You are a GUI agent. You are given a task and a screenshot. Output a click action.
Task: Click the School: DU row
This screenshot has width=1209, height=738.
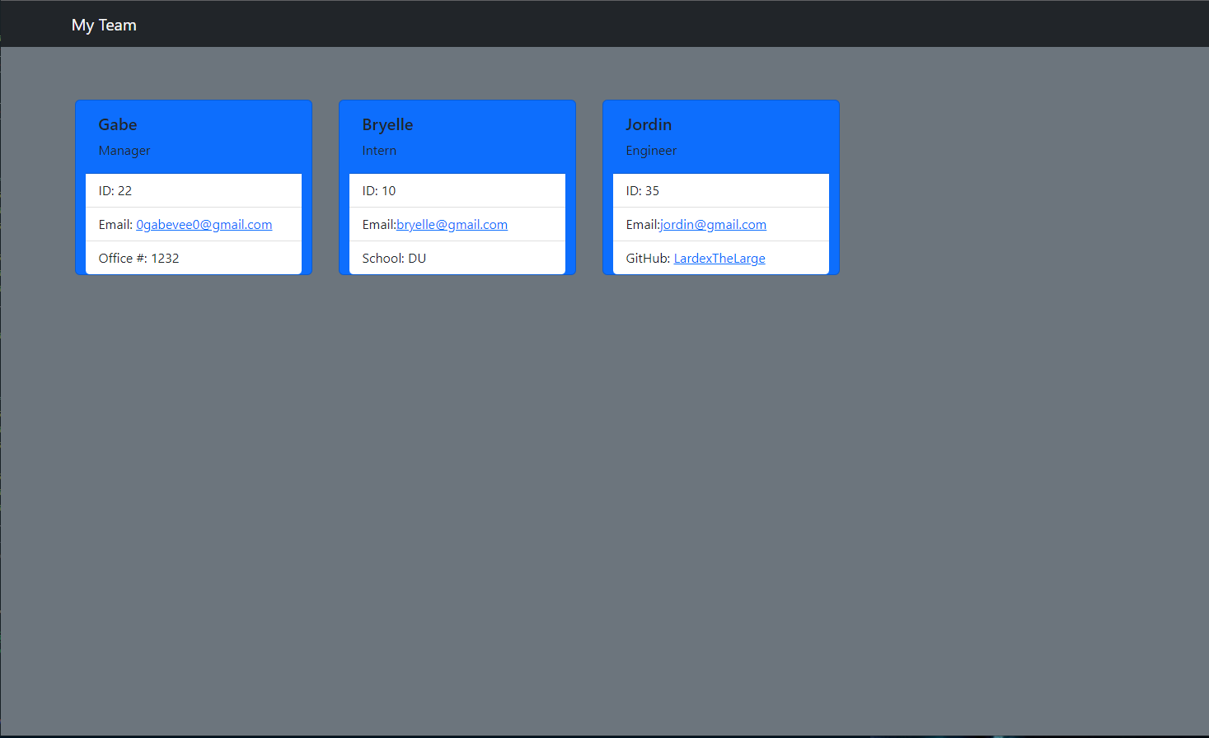pos(457,258)
